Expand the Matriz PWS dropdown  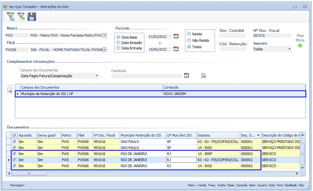click(104, 35)
